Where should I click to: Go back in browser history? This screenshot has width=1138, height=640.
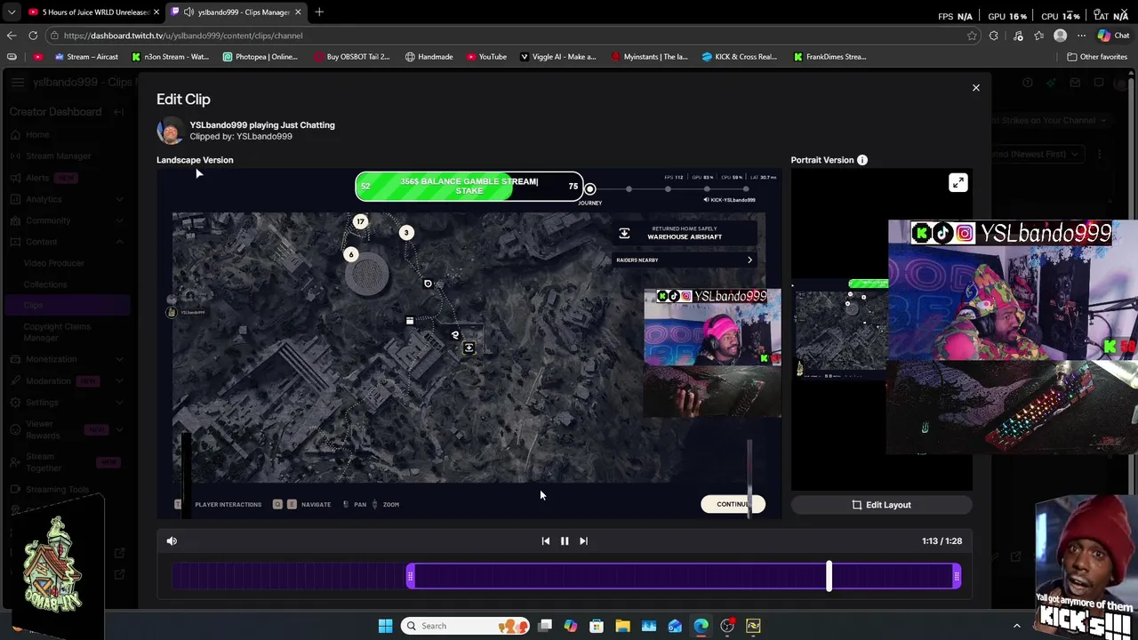click(12, 36)
